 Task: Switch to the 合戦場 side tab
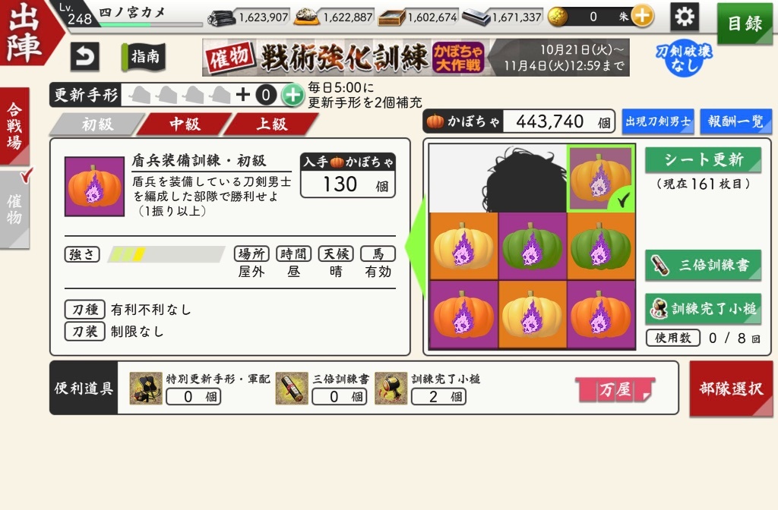pos(15,127)
